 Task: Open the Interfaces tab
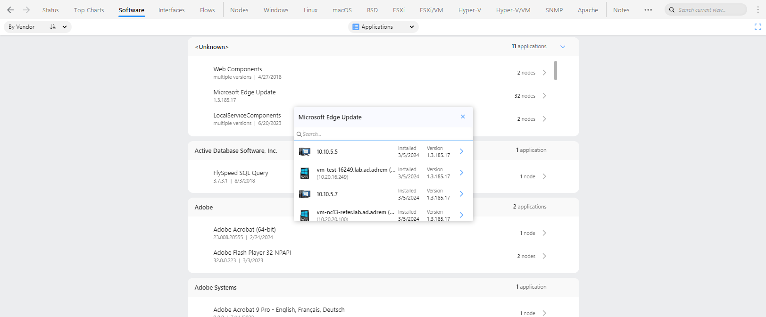(172, 10)
